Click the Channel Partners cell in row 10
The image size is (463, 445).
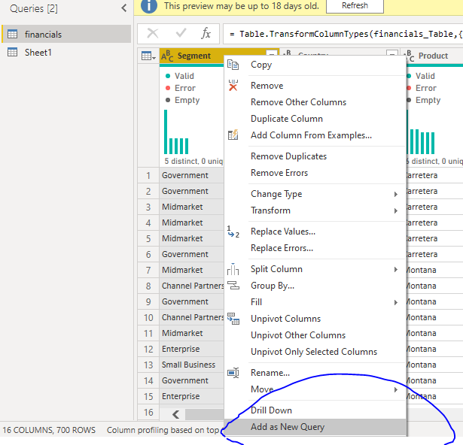click(192, 317)
